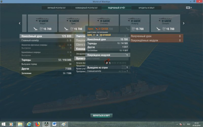Image resolution: width=203 pixels, height=127 pixels.
Task: Select the GAEDE Knight ship card
Action: [43, 23]
